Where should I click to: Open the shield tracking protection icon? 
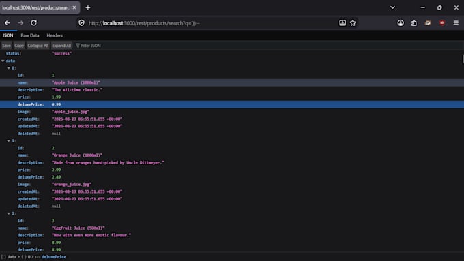[81, 22]
